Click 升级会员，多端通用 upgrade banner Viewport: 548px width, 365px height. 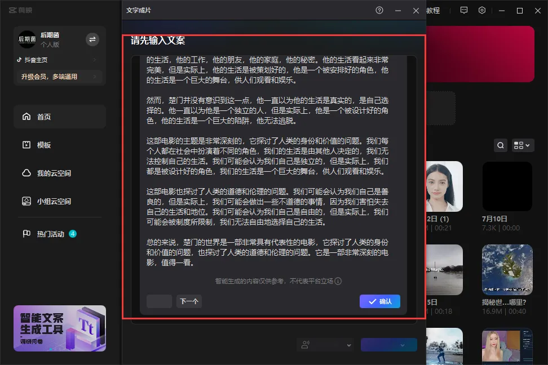point(59,77)
